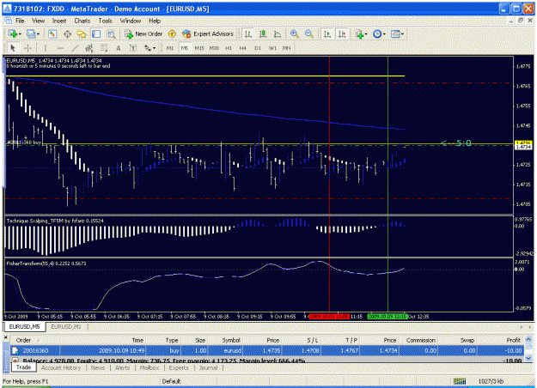537x388 pixels.
Task: Expand the Periods dropdown arrow
Action: pyautogui.click(x=384, y=34)
